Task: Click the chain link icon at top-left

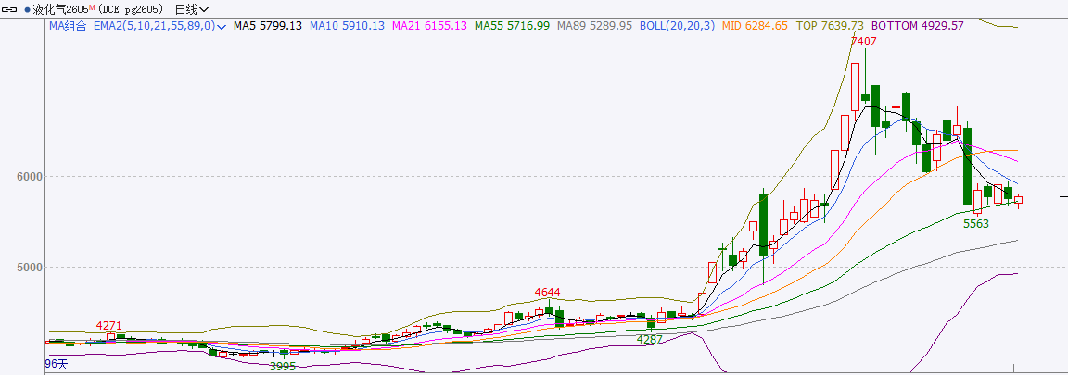Action: tap(11, 9)
